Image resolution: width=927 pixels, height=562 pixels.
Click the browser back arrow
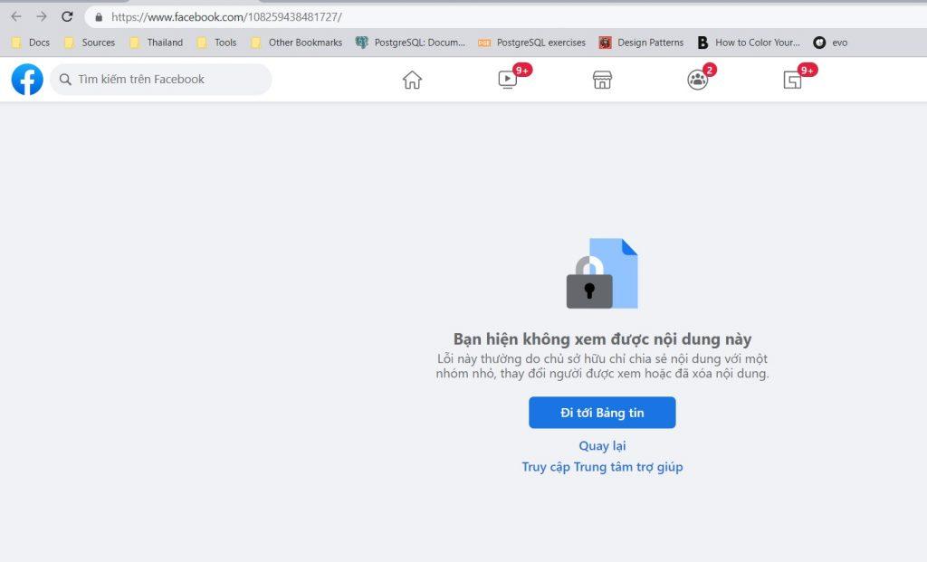click(x=16, y=16)
